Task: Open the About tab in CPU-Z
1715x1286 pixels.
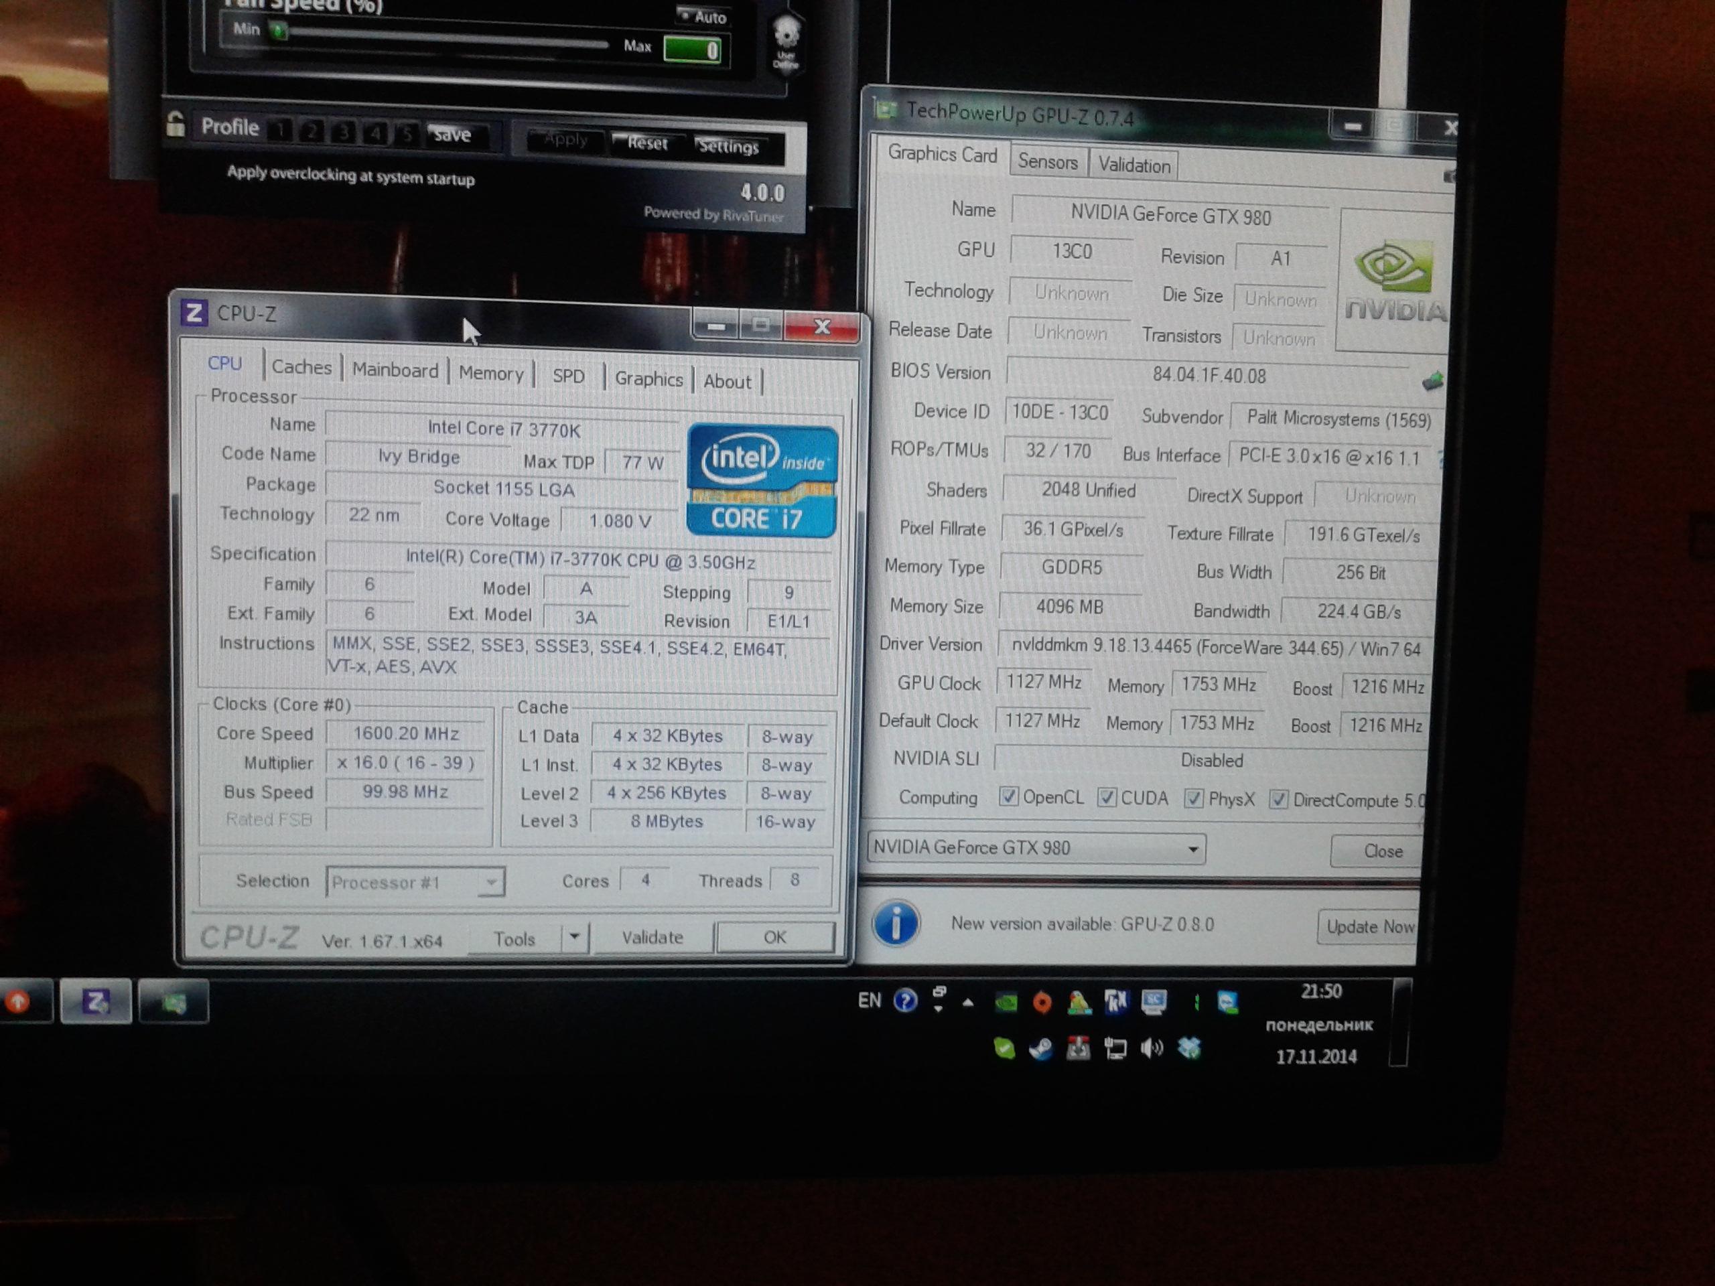Action: point(728,380)
